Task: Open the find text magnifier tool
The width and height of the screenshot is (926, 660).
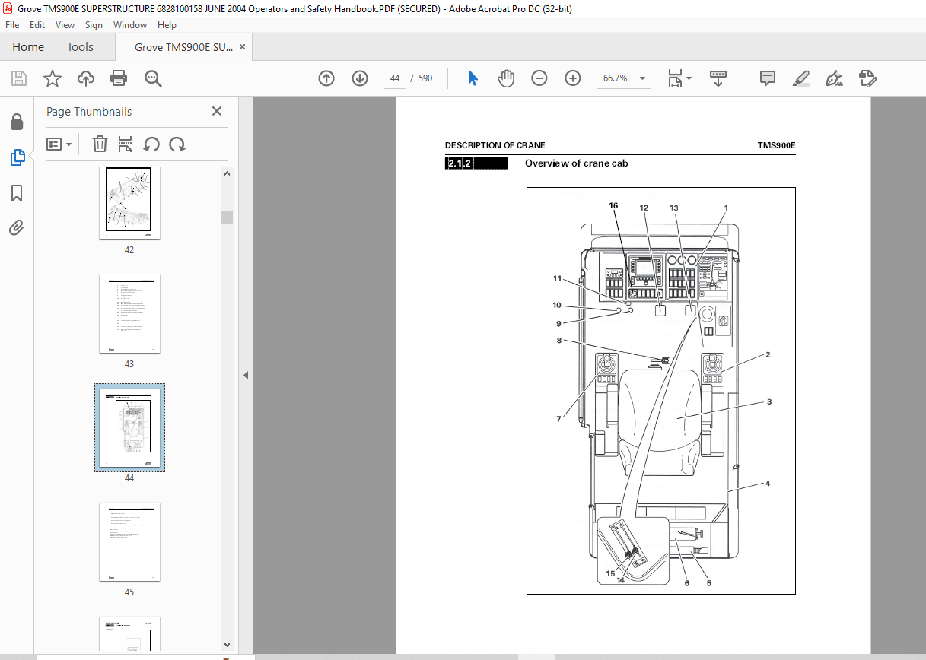Action: coord(154,78)
